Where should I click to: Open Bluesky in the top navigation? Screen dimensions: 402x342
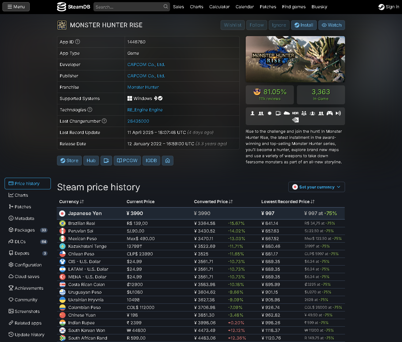pos(319,7)
